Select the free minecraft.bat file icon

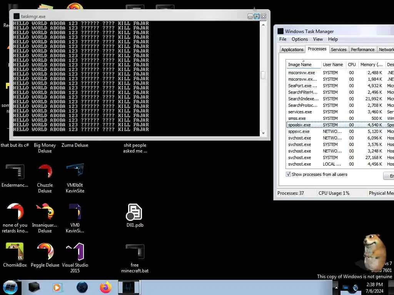point(135,259)
